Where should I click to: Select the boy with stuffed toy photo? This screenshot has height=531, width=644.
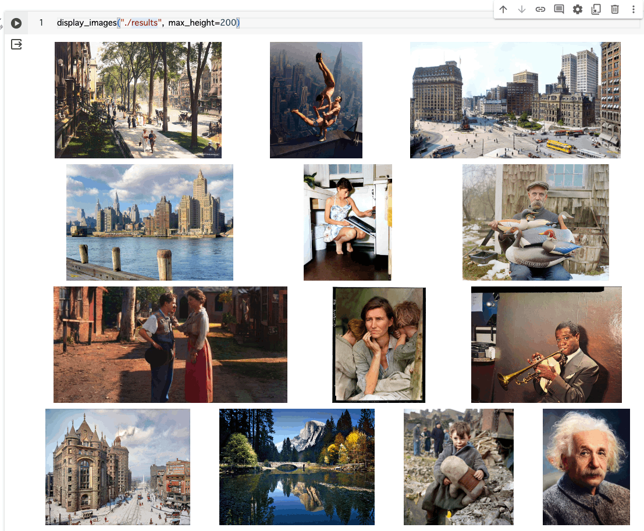[458, 467]
